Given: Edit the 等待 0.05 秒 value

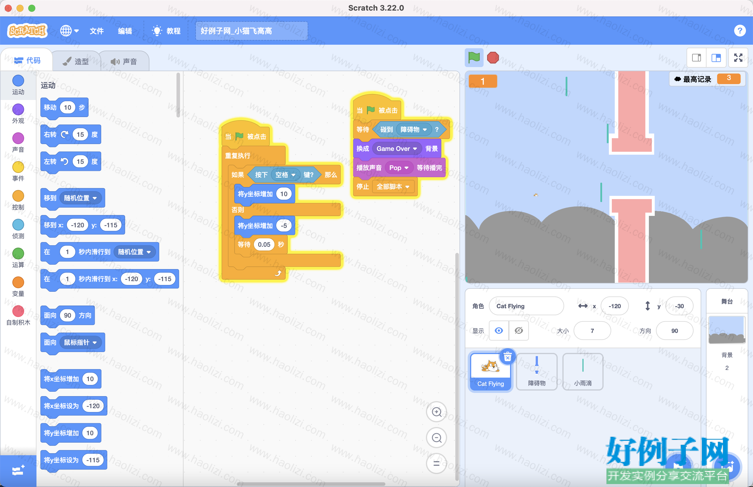Looking at the screenshot, I should pos(264,244).
